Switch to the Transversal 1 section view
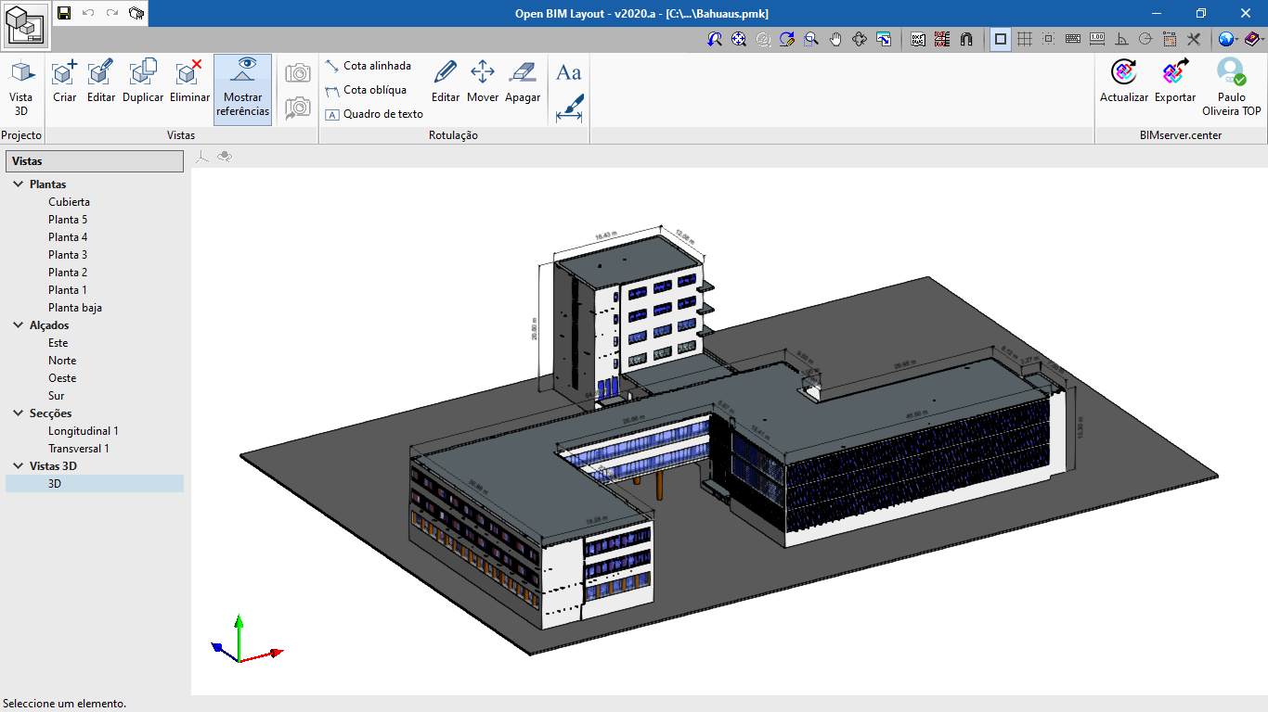 pyautogui.click(x=79, y=448)
